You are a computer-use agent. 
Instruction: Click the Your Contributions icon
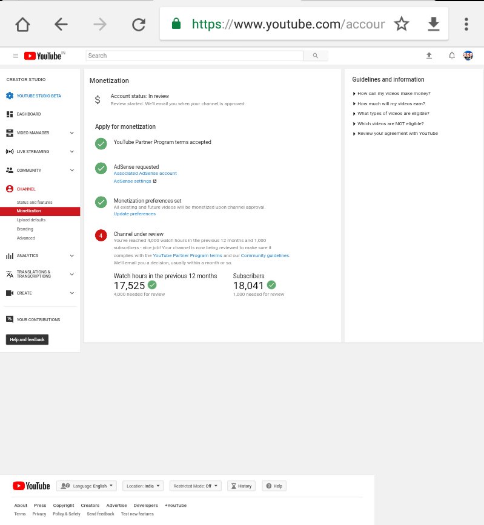coord(10,319)
